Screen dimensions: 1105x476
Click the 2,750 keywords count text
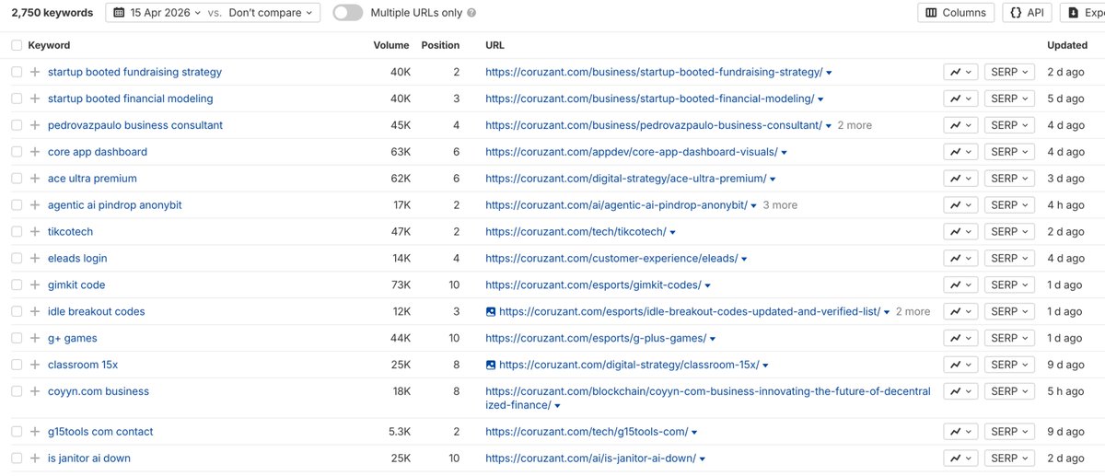52,13
